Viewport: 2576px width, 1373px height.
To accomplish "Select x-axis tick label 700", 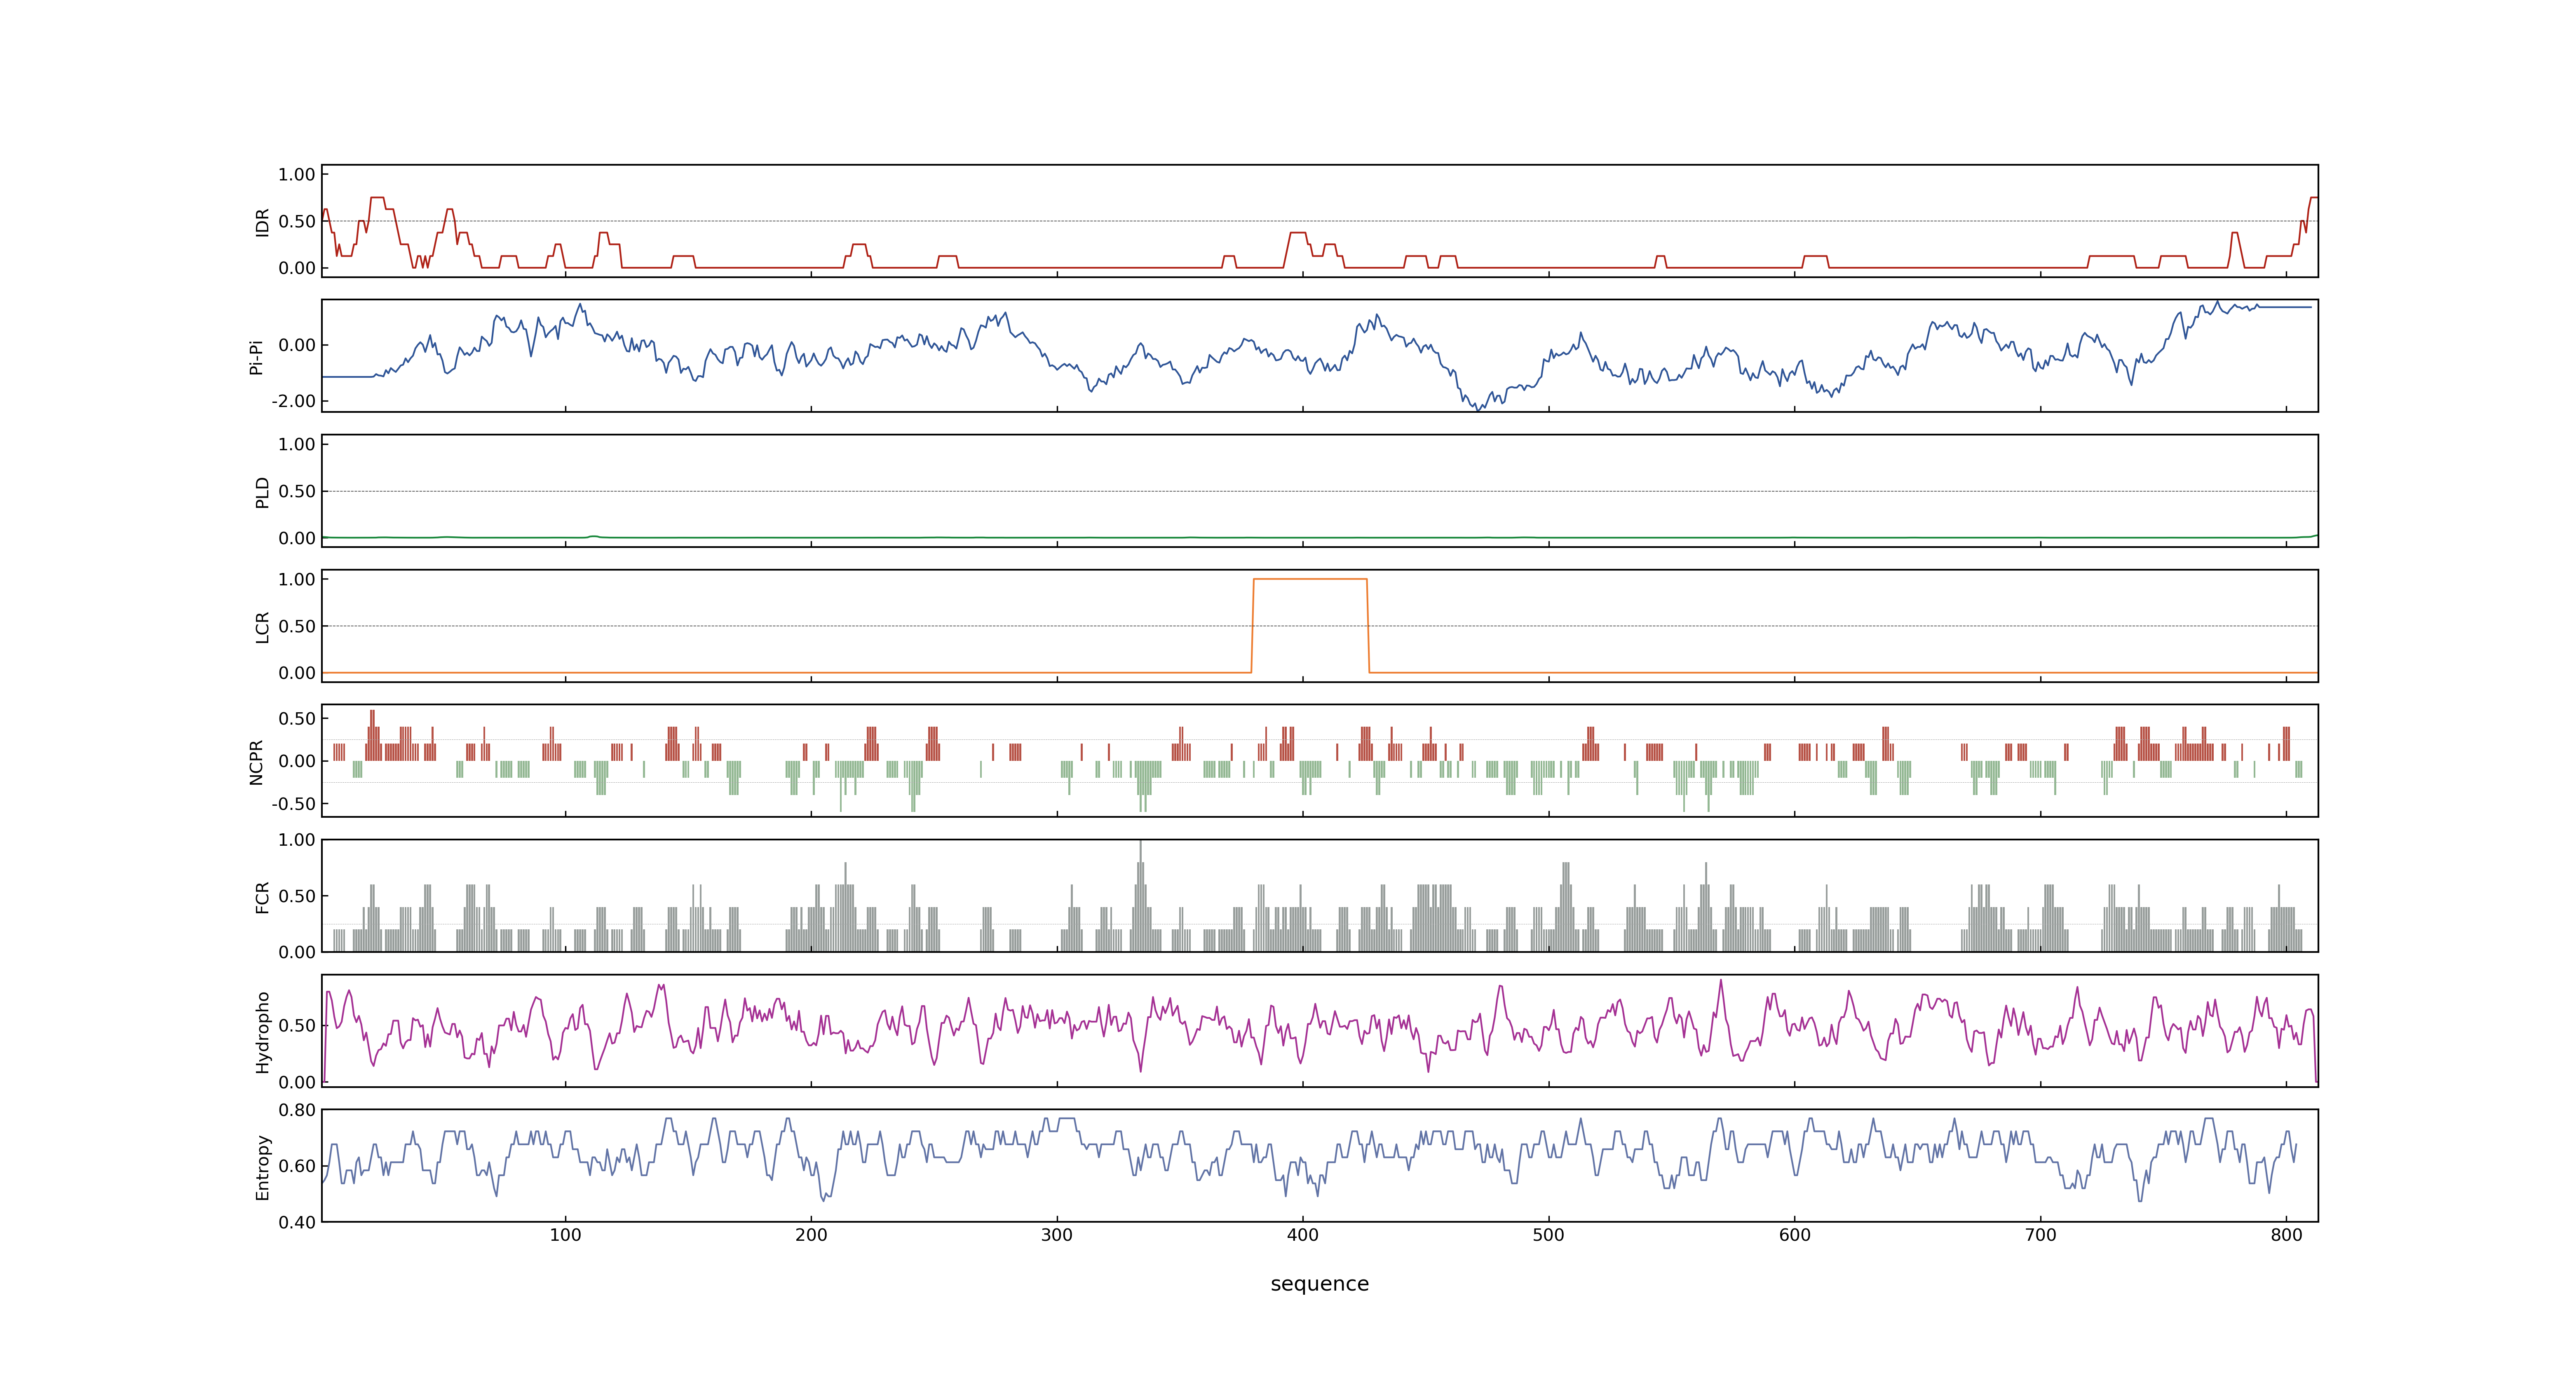I will (2041, 1235).
